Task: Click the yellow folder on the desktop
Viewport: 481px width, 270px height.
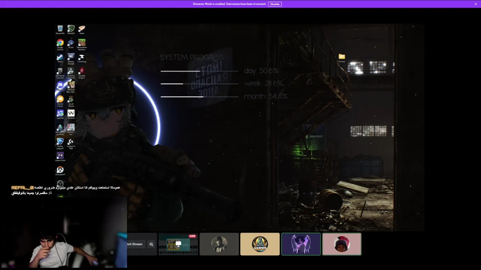Action: [x=342, y=58]
